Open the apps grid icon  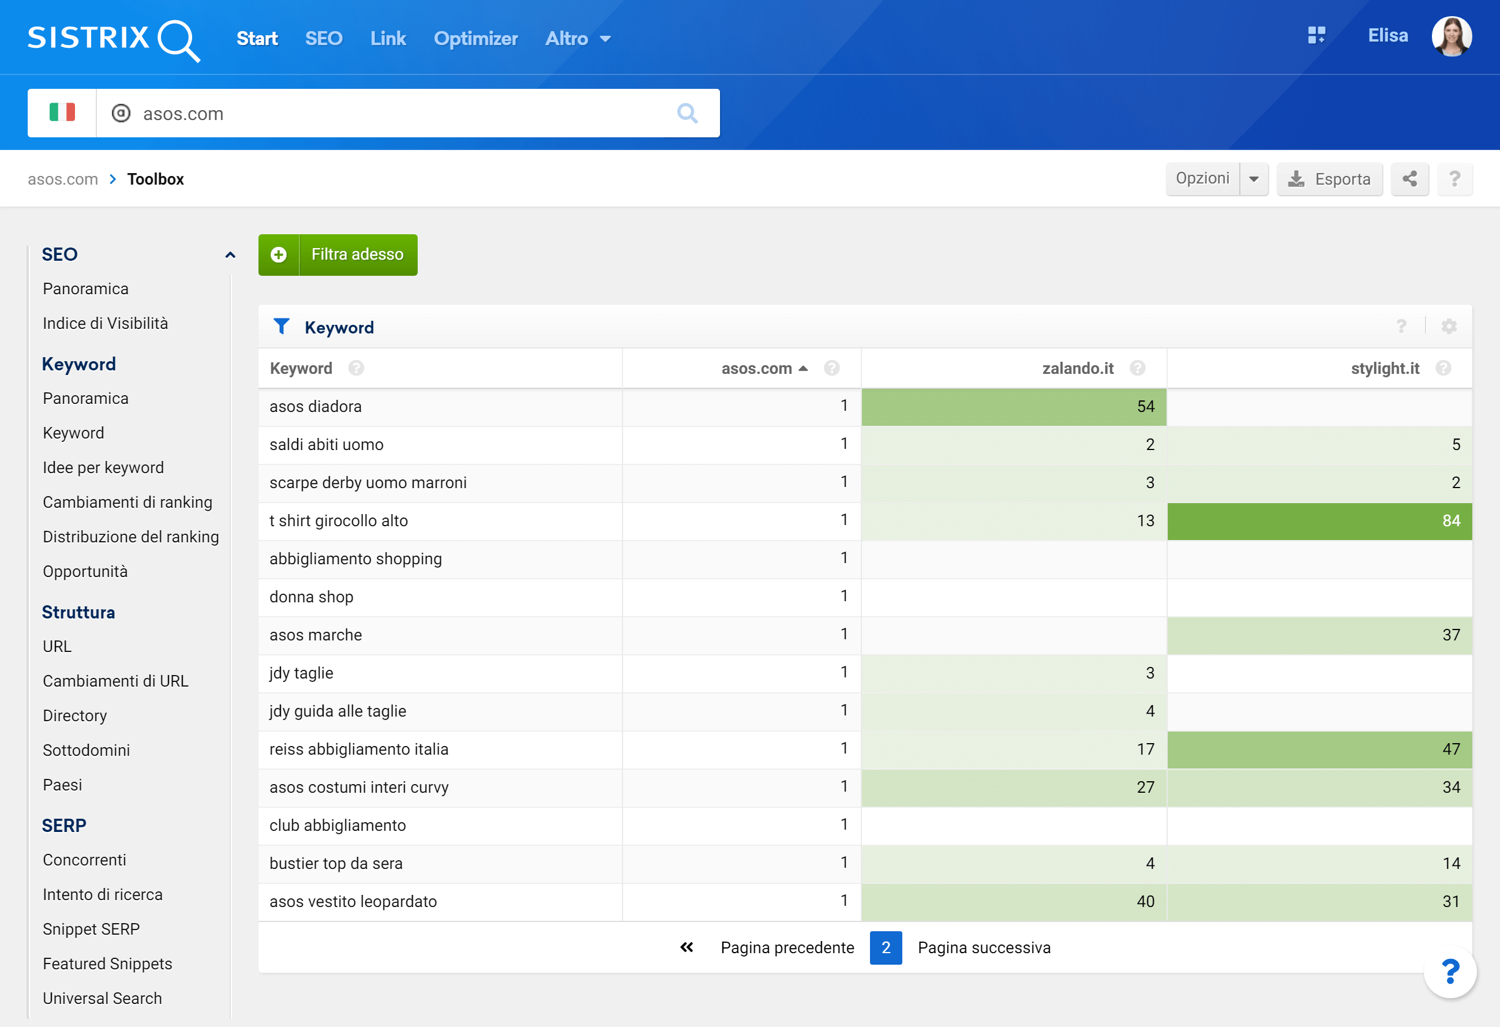[1317, 36]
